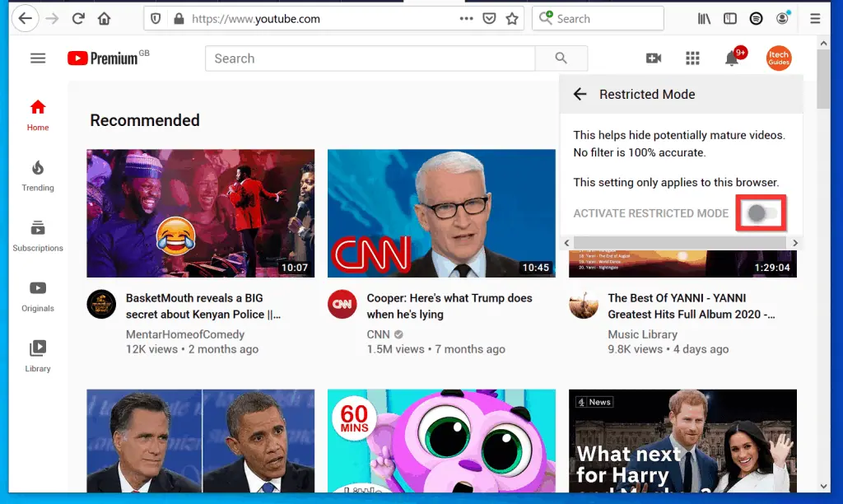
Task: Bookmark this page with star icon
Action: click(x=512, y=19)
